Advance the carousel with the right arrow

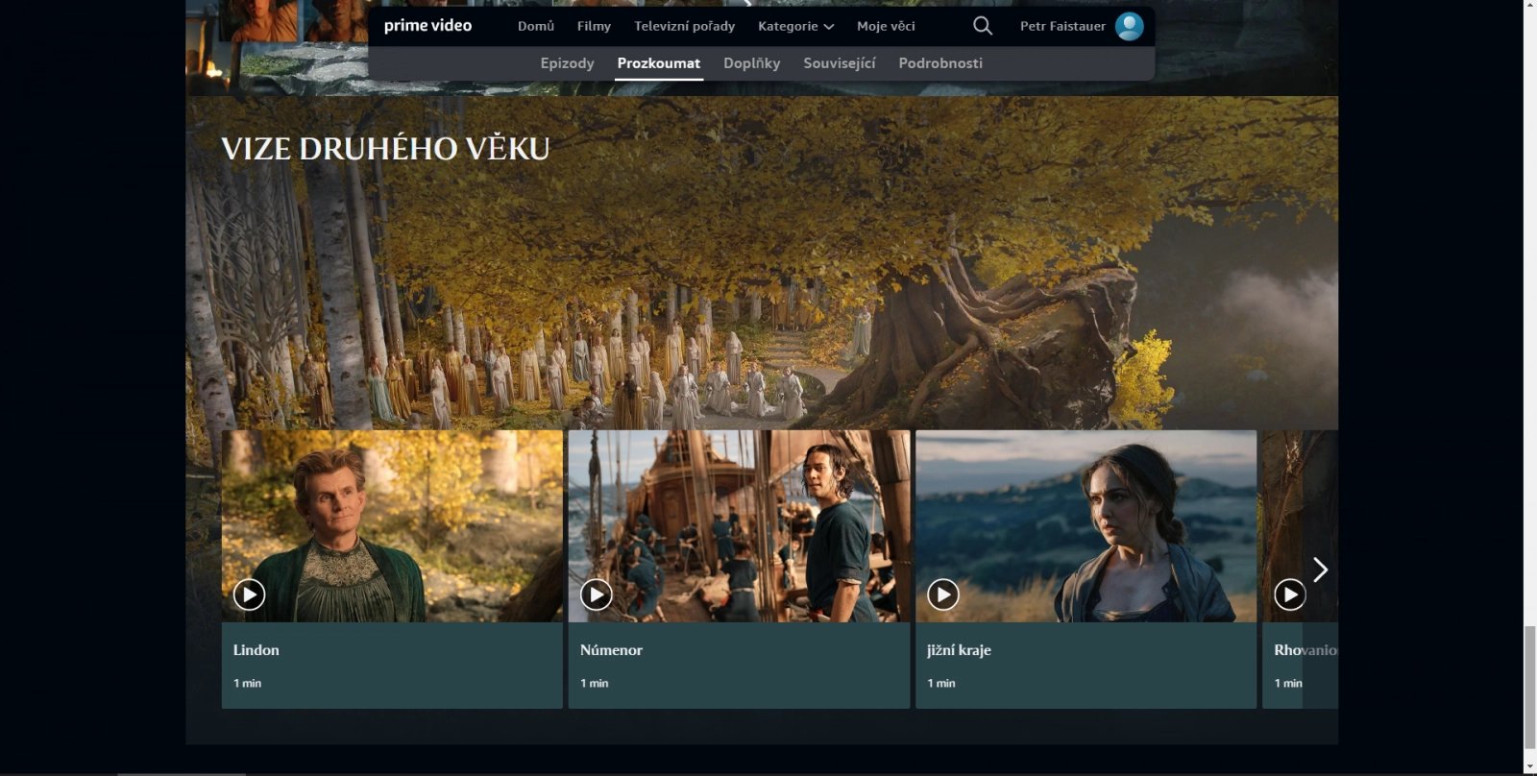pyautogui.click(x=1321, y=570)
